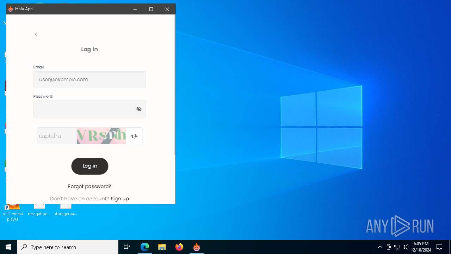
Task: Open the Forgot password link
Action: pyautogui.click(x=89, y=186)
